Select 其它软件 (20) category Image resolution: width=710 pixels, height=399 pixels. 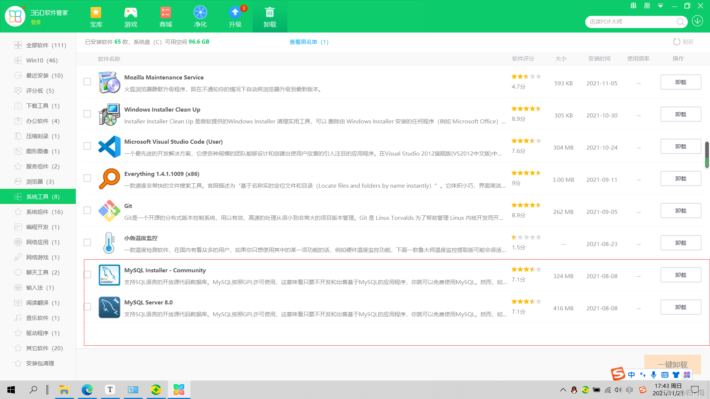(x=38, y=348)
